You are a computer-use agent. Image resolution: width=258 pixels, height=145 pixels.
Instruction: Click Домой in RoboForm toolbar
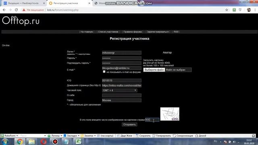[200, 136]
